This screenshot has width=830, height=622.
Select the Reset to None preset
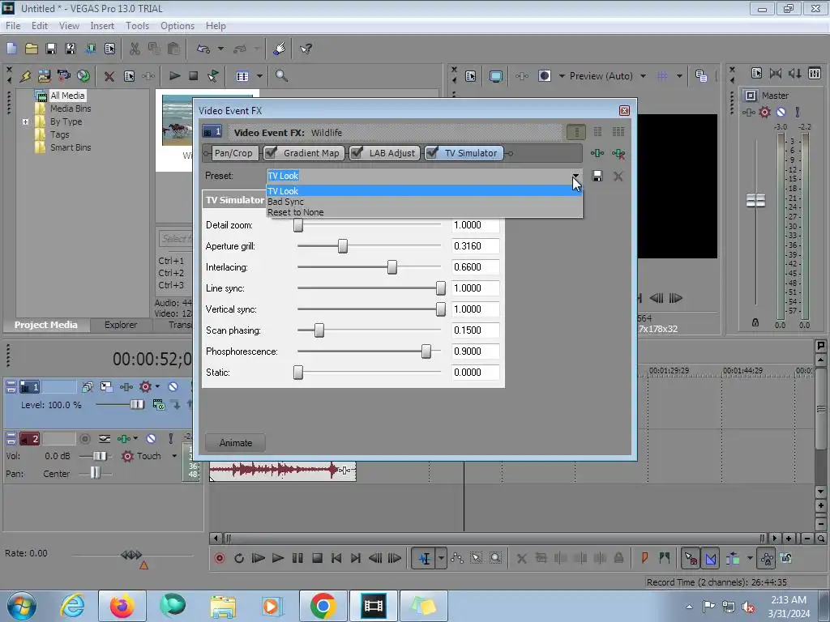tap(423, 212)
